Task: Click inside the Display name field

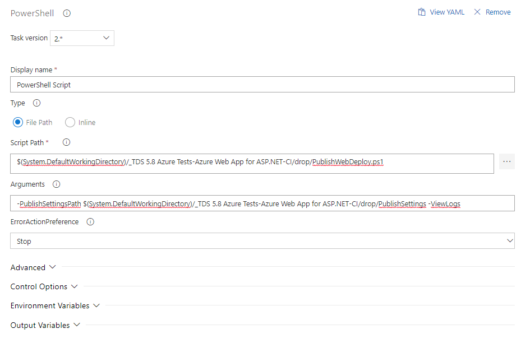Action: coord(224,84)
